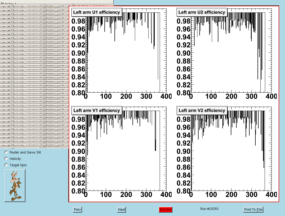Select the Target Spin radio option
This screenshot has height=216, width=285.
[6, 165]
